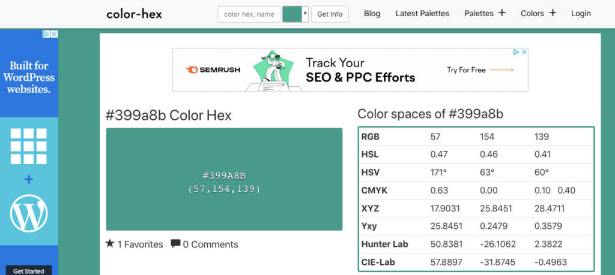Click the plus icon next to Colors
This screenshot has width=615, height=275.
coord(553,13)
